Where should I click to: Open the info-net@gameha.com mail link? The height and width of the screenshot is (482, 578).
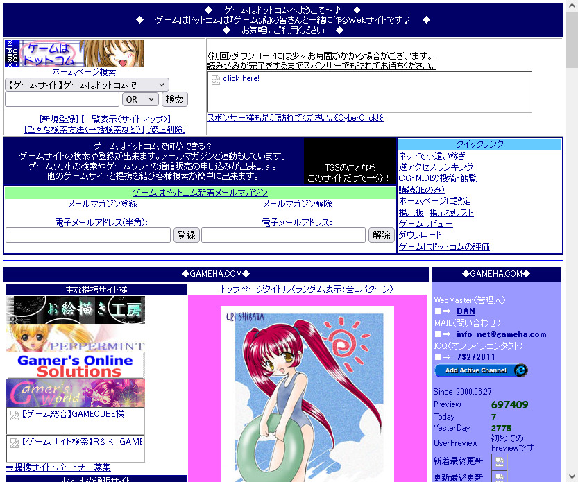point(501,334)
